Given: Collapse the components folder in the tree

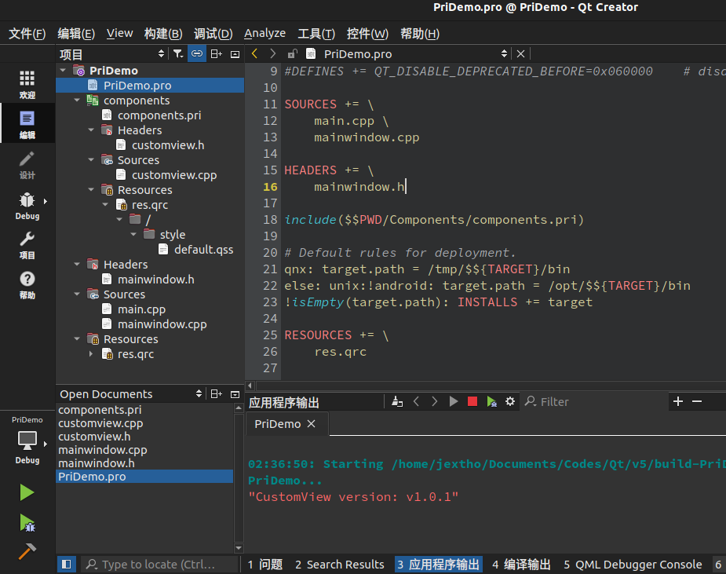Looking at the screenshot, I should 77,101.
